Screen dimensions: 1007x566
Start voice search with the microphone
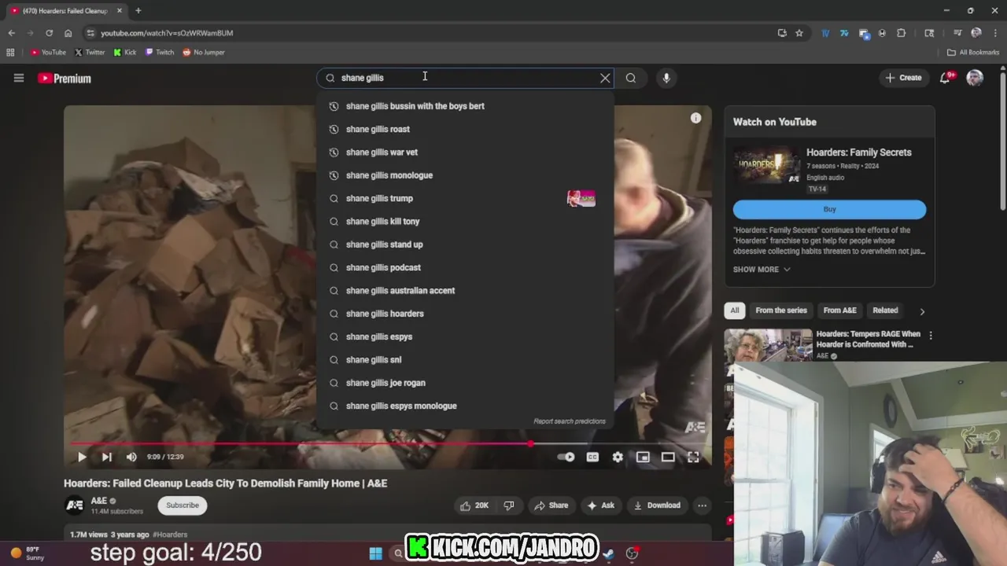(666, 78)
